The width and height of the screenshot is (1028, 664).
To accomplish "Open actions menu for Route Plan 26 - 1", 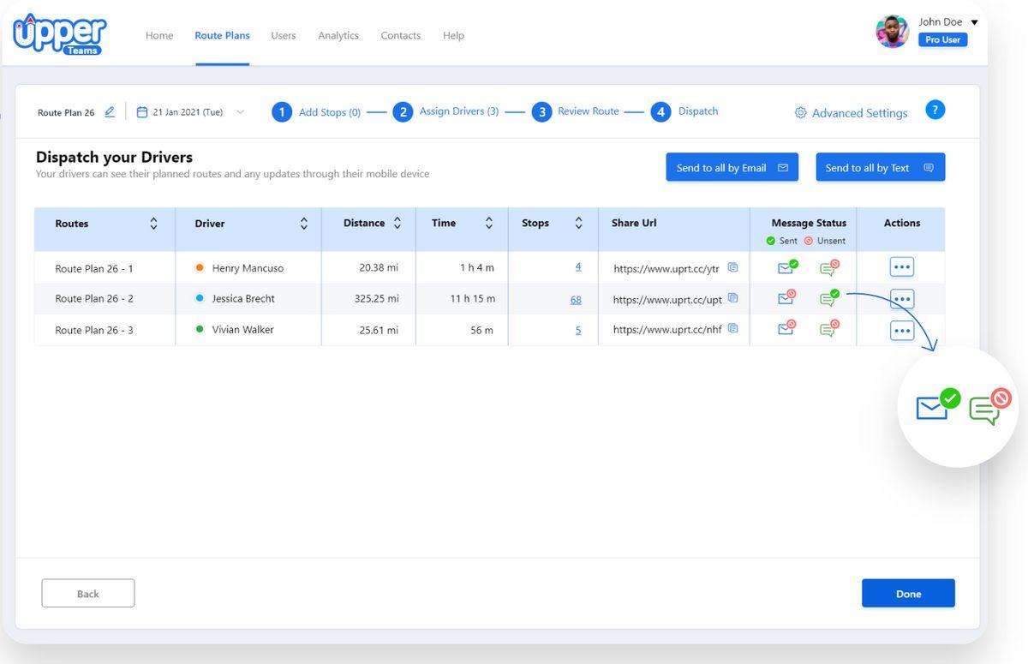I will pyautogui.click(x=901, y=267).
